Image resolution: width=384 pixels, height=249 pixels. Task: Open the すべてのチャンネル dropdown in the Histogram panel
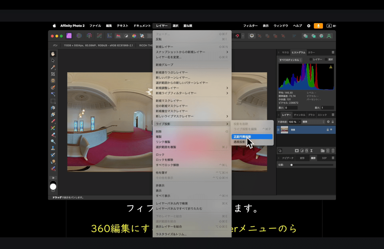[x=291, y=60]
